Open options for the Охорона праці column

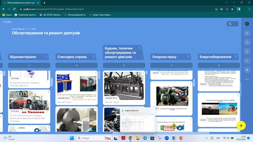pos(188,56)
